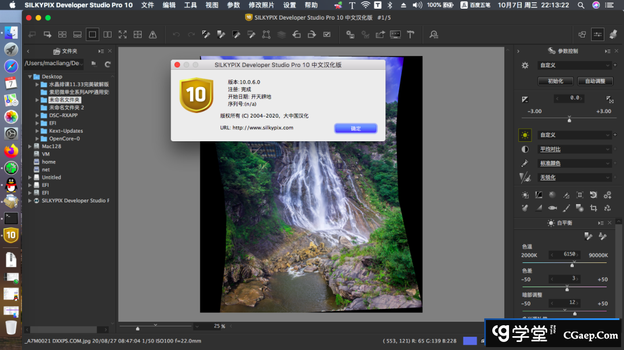Image resolution: width=624 pixels, height=350 pixels.
Task: Open the 平均对比 contrast dropdown
Action: point(574,149)
